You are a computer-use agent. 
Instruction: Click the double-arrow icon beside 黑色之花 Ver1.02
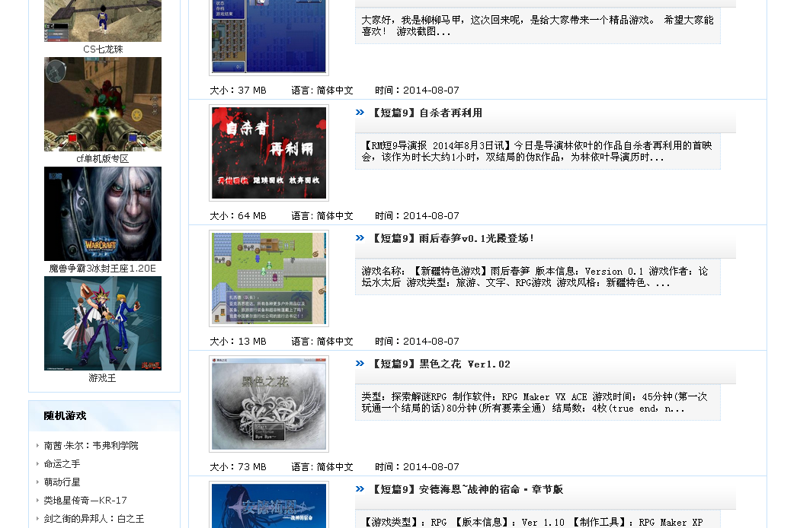pos(360,363)
